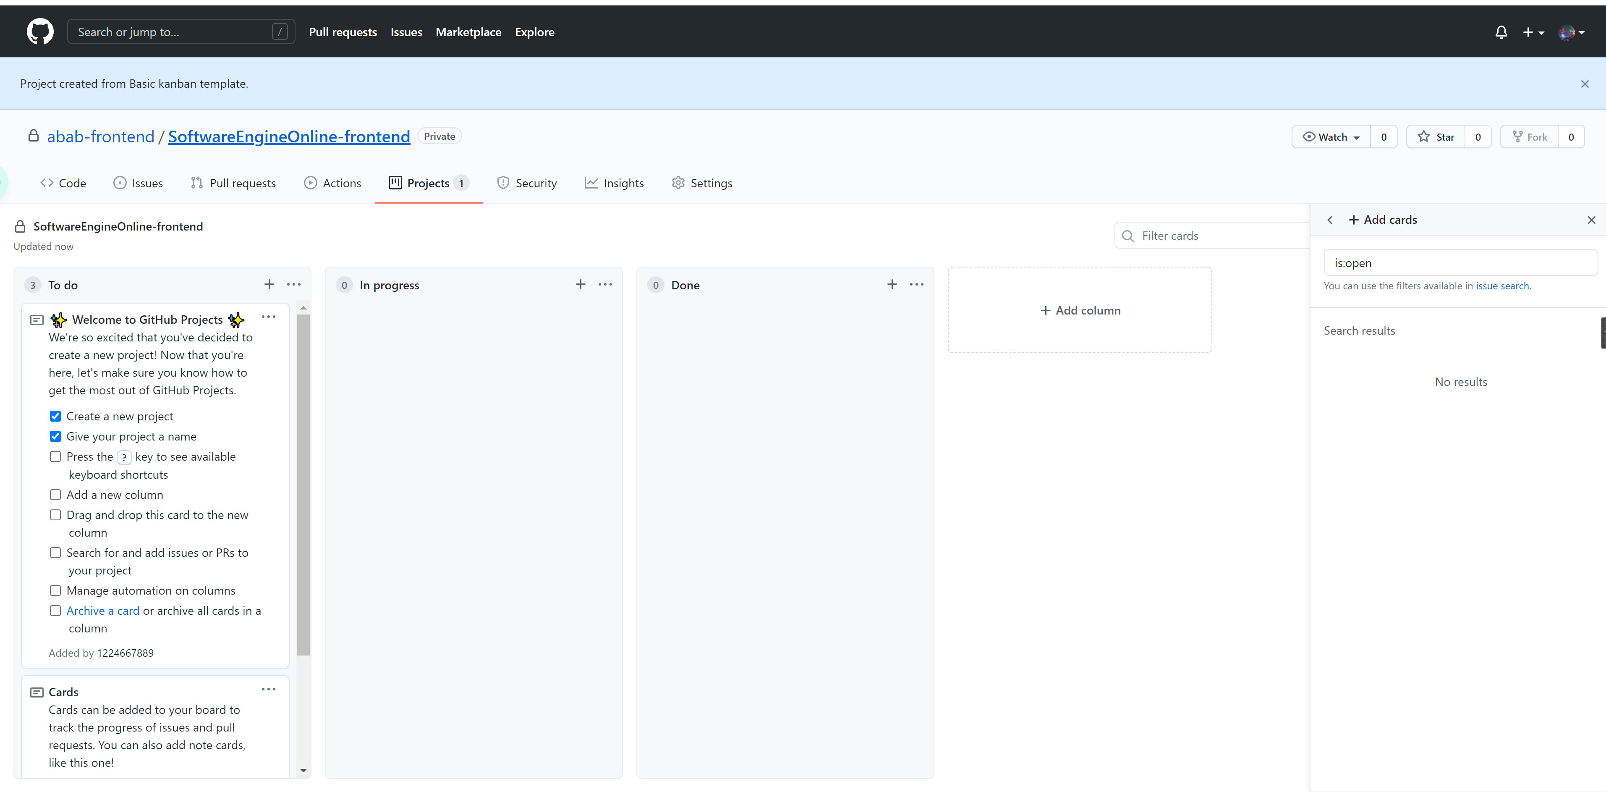Check Add a new column item
The image size is (1606, 792).
(55, 495)
